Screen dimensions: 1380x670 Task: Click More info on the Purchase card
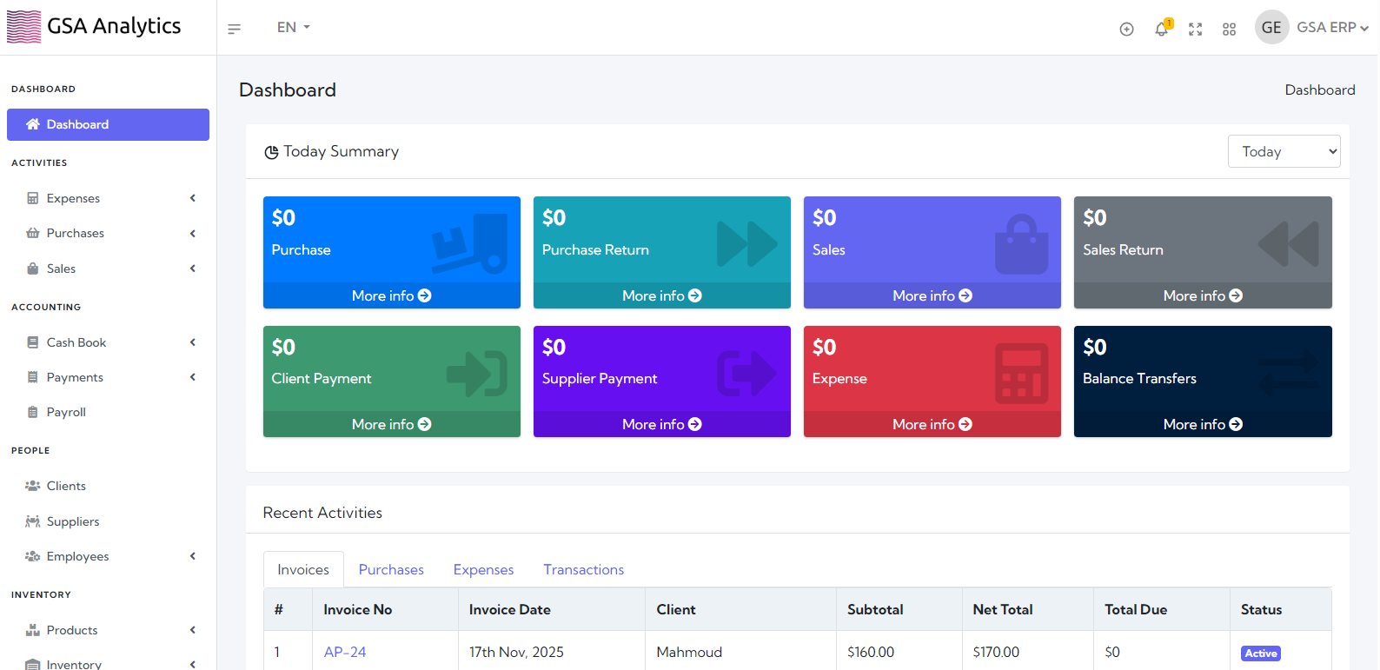(x=391, y=295)
